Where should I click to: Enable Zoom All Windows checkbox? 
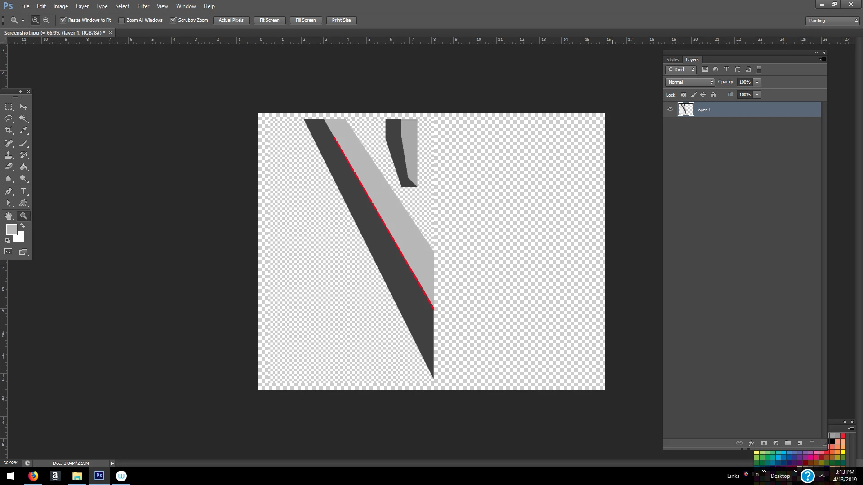(121, 20)
